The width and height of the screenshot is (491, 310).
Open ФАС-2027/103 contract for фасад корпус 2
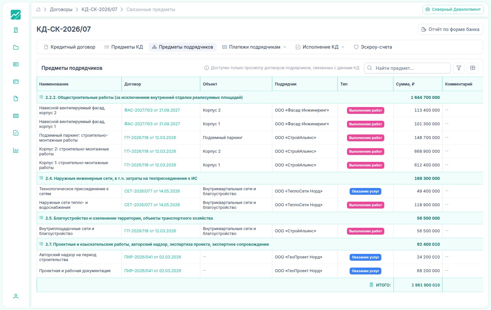click(152, 110)
